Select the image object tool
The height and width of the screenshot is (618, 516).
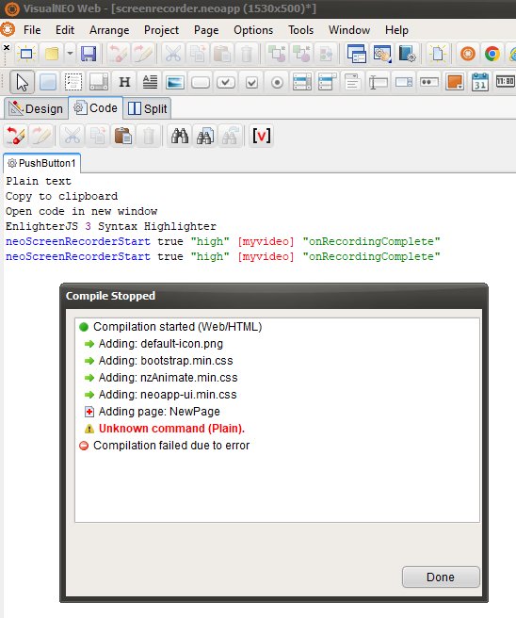(175, 82)
